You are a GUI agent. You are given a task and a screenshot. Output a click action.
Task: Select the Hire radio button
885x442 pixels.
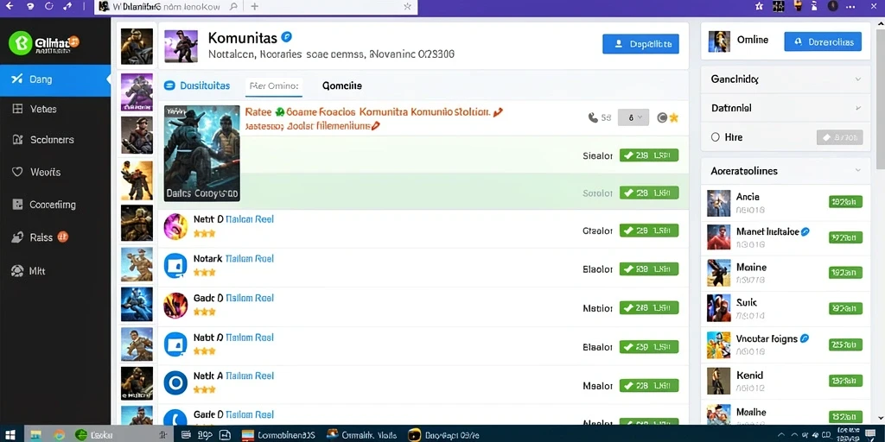point(716,137)
